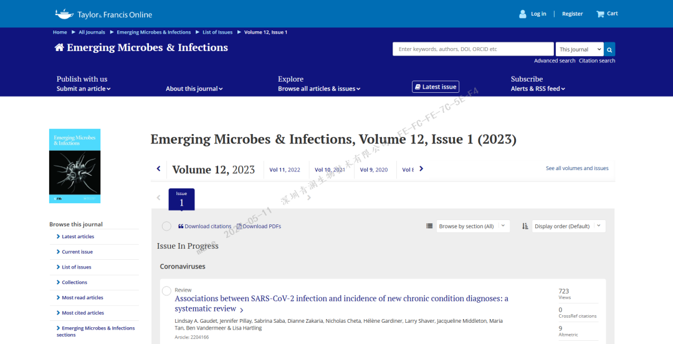Click the Latest issue button
The image size is (673, 344).
[436, 87]
